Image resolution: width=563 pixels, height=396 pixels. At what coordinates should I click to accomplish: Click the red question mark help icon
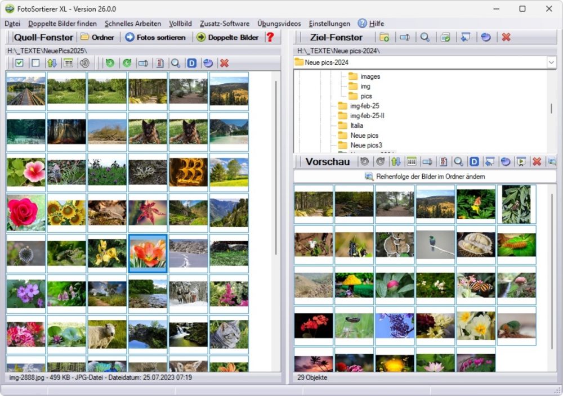click(270, 37)
